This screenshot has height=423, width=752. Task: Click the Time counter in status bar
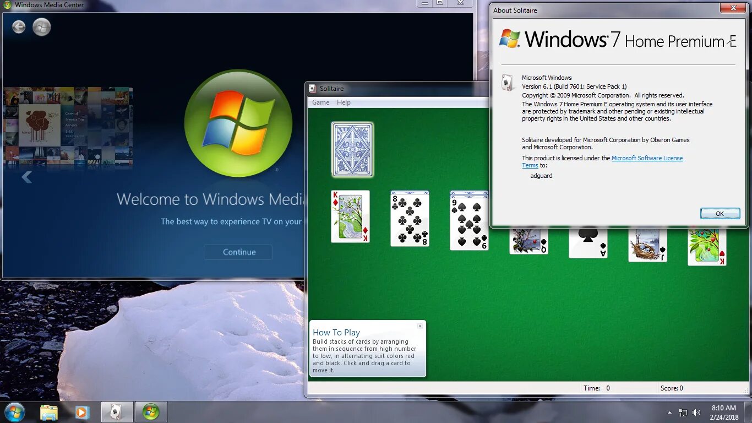click(597, 388)
